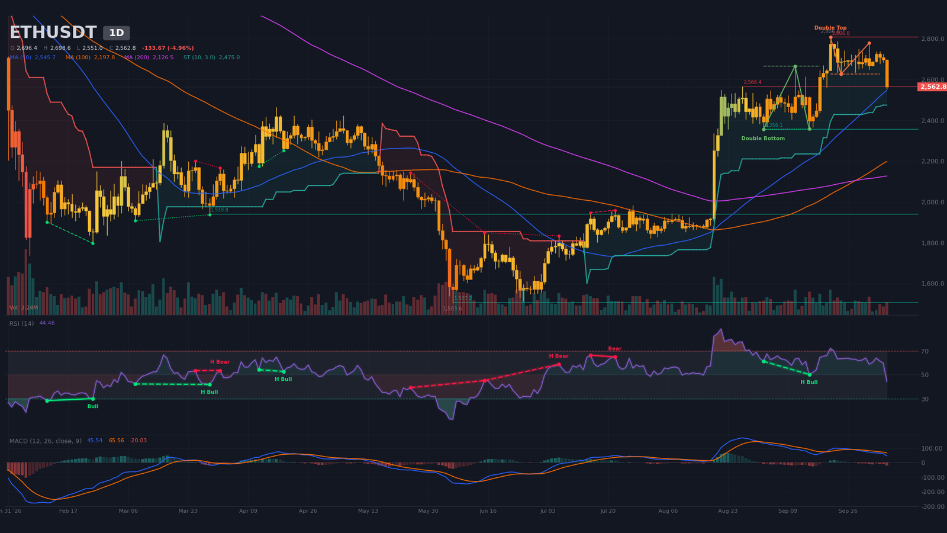
Task: Click the Apr 26 date axis label
Action: tap(308, 511)
